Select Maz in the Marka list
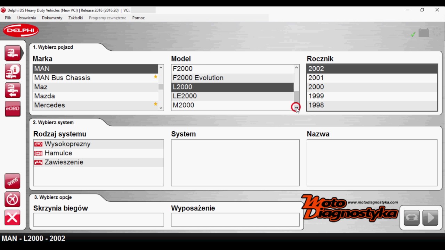Viewport: 445px width, 250px height. coord(96,87)
